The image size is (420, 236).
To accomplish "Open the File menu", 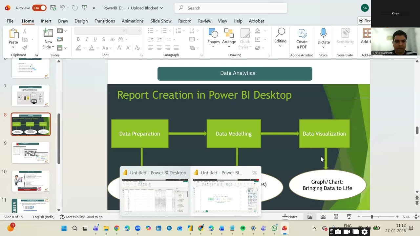I will [x=10, y=21].
